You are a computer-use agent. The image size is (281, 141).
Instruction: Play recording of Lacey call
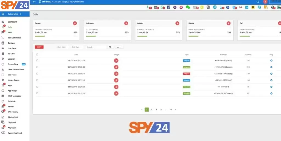tap(271, 74)
